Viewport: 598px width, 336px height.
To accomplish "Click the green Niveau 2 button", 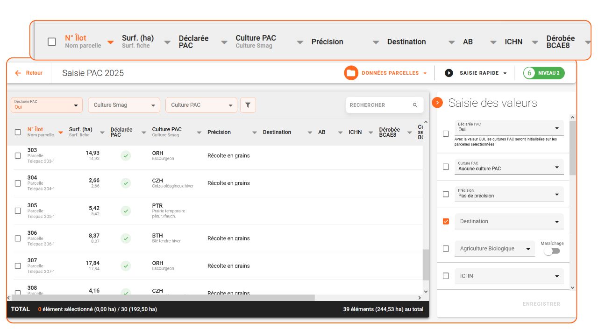I will (544, 73).
